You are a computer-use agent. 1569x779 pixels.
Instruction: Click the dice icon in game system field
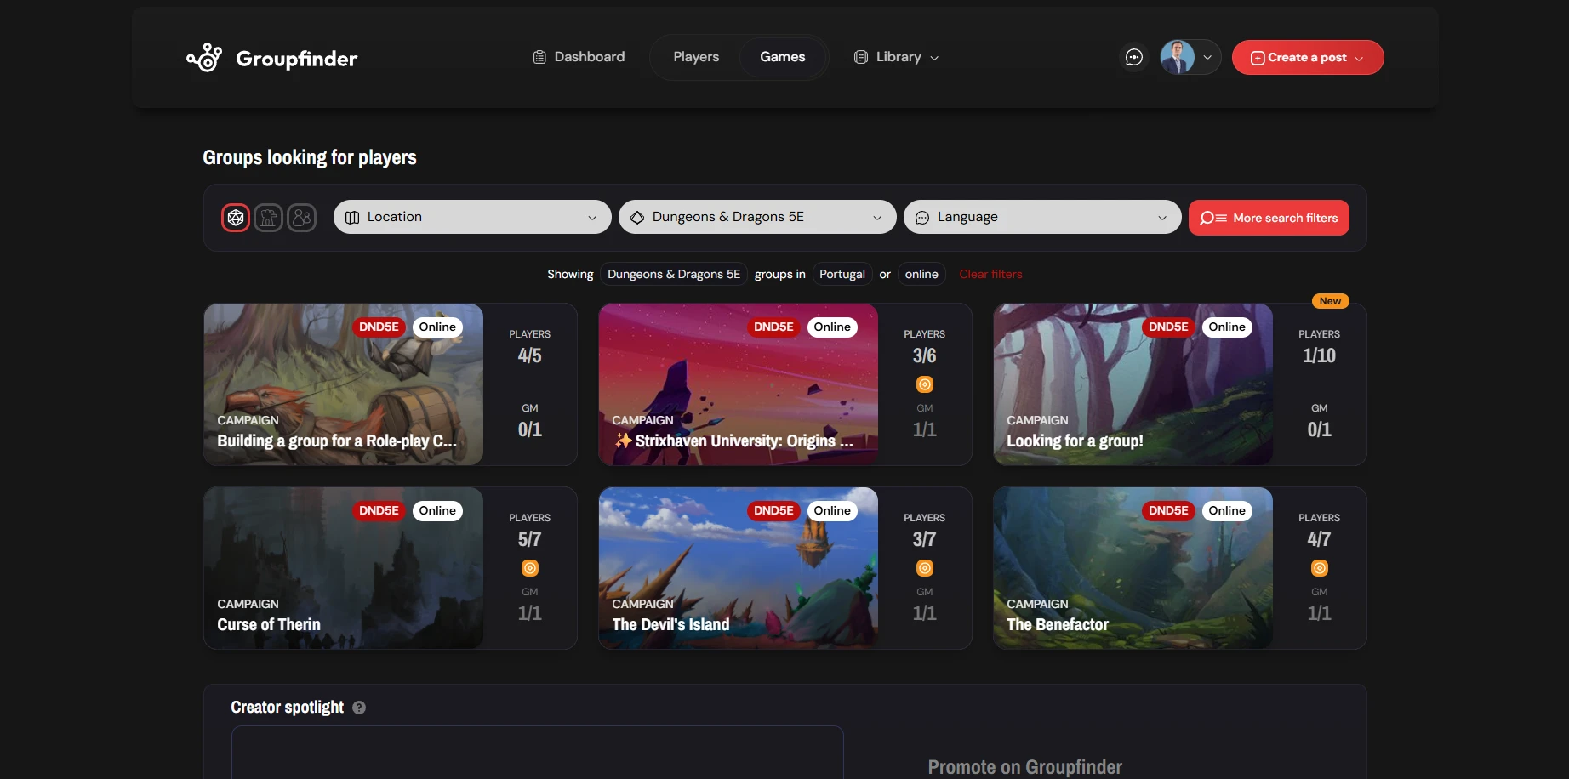pyautogui.click(x=637, y=218)
